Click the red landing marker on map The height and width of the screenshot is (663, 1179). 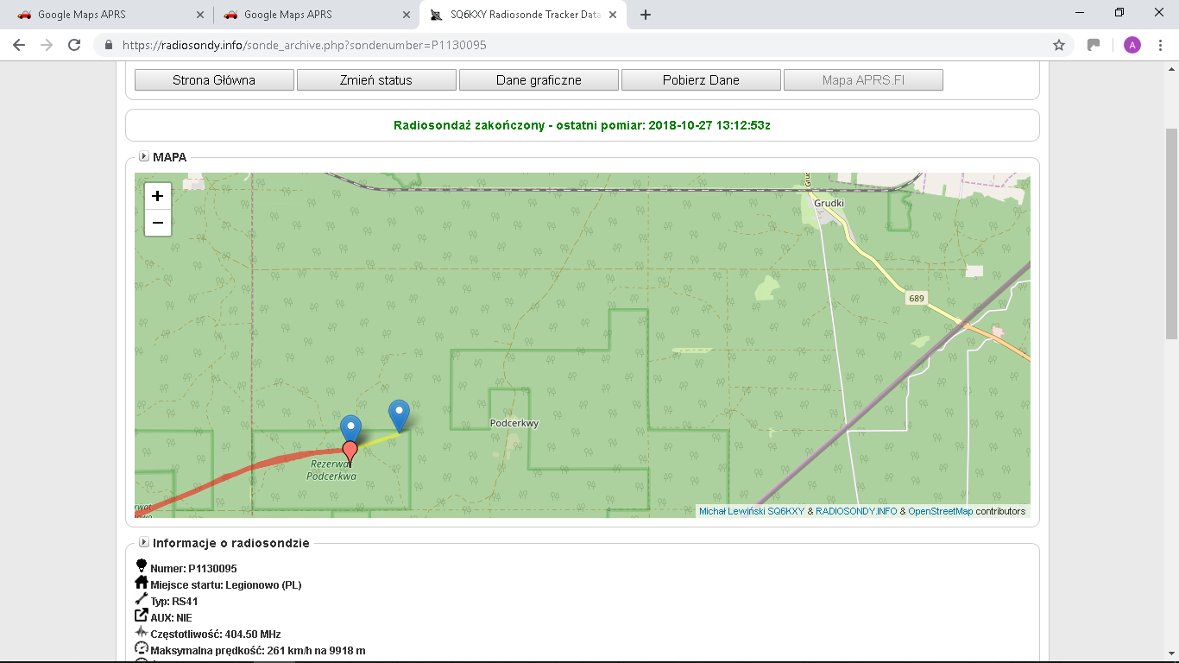coord(350,453)
